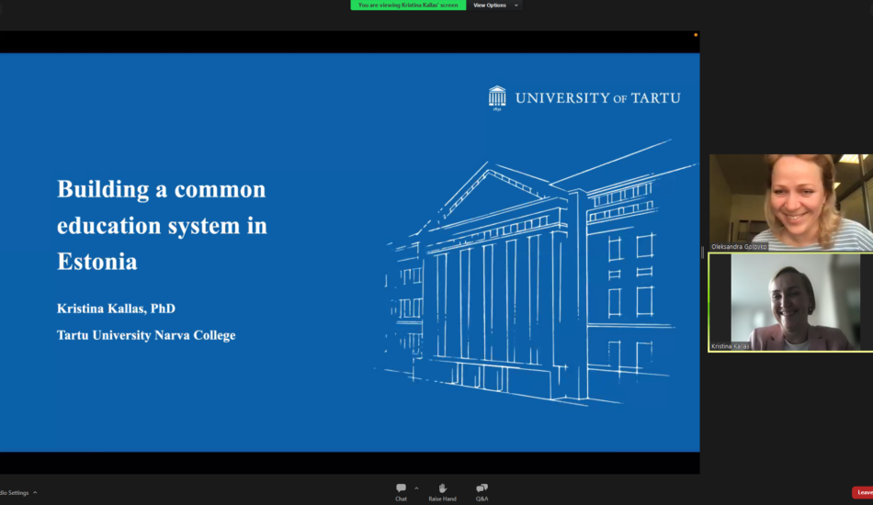This screenshot has width=873, height=505.
Task: Select the highlighted Kristina Kallas video tile
Action: [x=790, y=301]
